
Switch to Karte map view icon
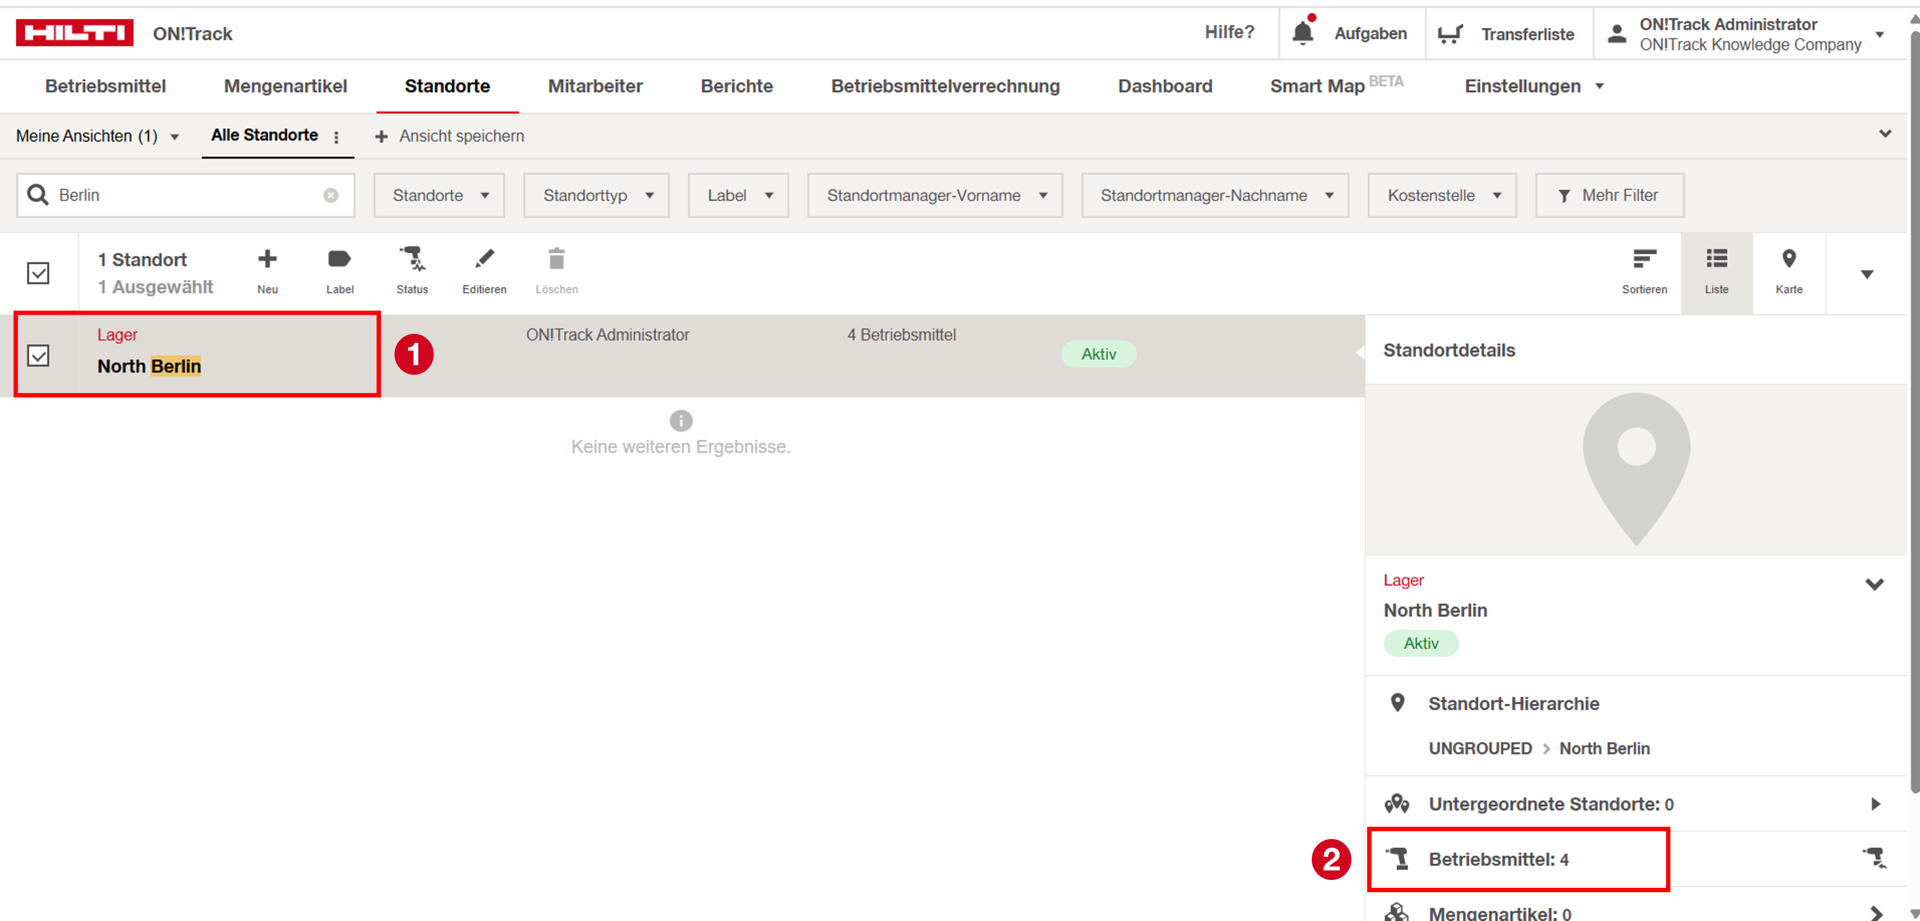[1789, 259]
